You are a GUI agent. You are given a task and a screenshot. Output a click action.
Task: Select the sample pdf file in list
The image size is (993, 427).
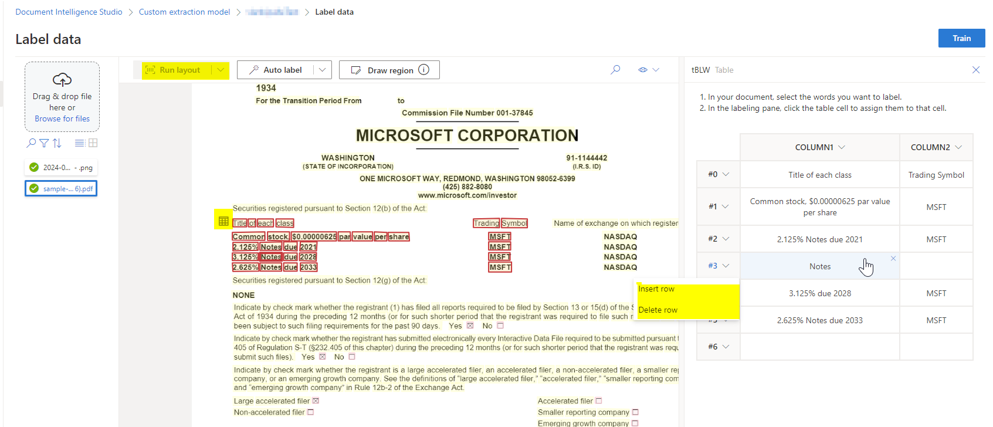click(x=61, y=188)
